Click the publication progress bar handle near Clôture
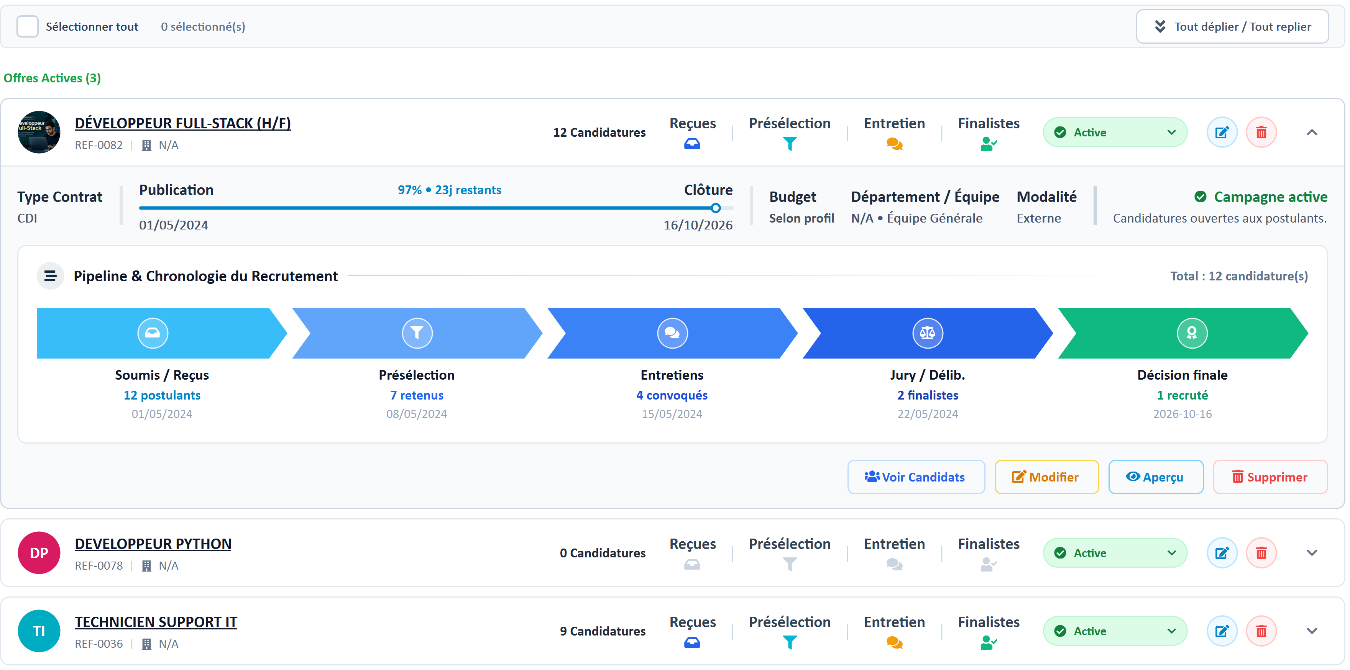This screenshot has width=1350, height=670. (x=715, y=208)
